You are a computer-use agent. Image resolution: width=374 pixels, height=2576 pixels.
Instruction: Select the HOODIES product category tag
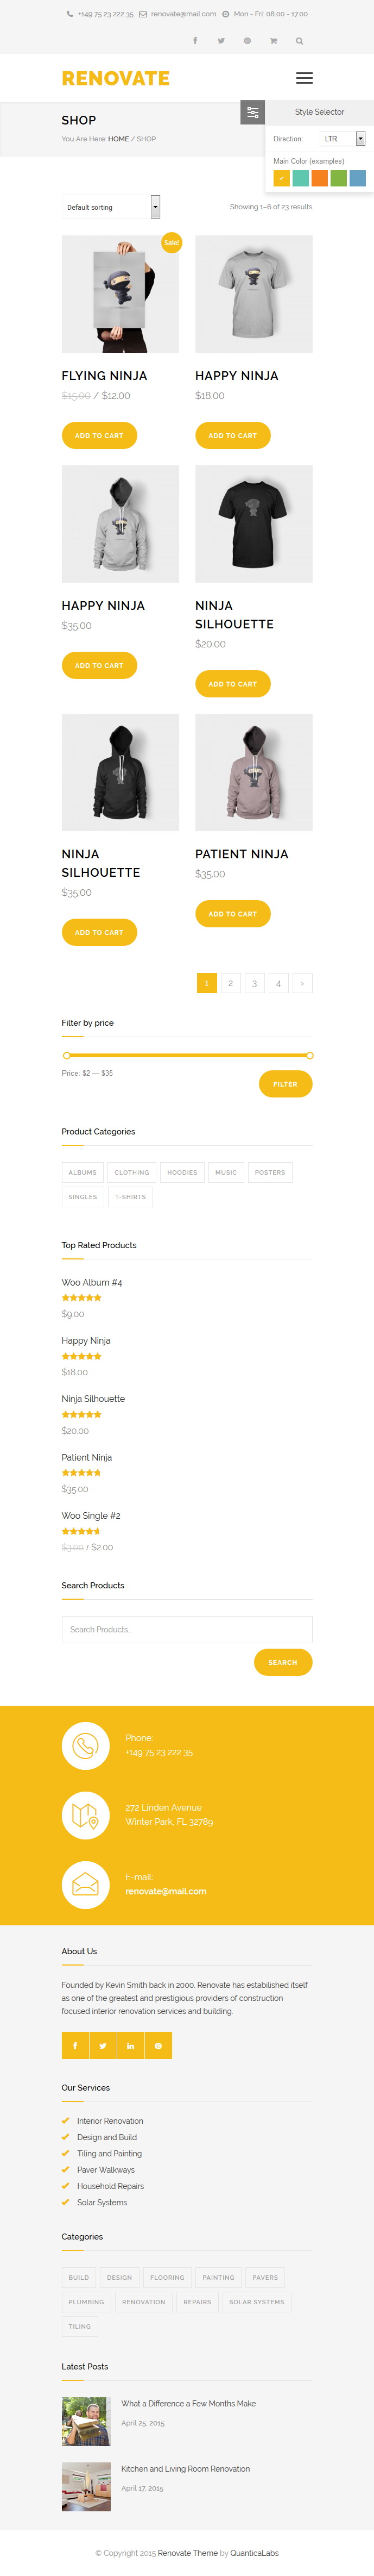181,1172
